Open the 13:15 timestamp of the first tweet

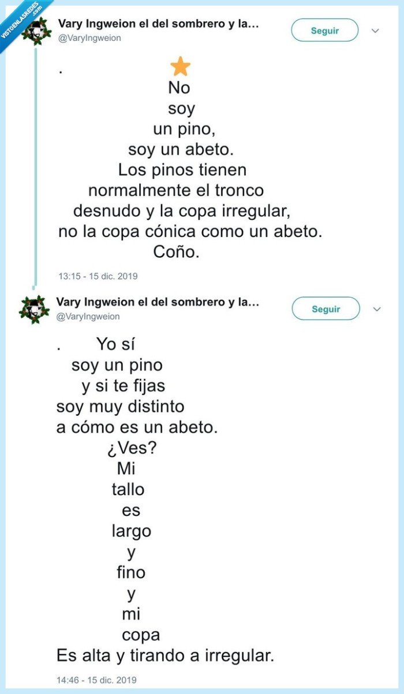98,276
